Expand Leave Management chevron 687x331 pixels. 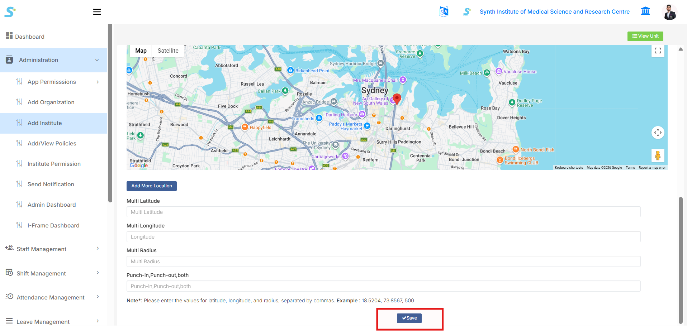pos(98,321)
